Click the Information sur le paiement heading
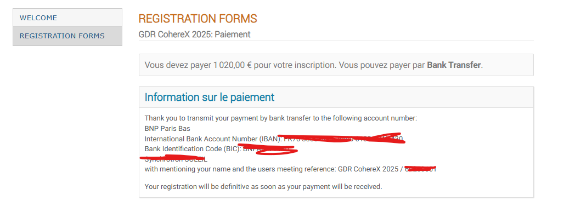 click(x=210, y=97)
